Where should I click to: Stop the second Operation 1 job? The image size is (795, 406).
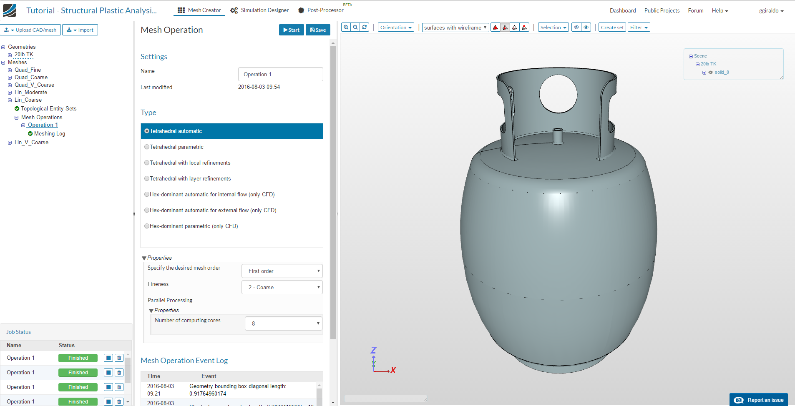coord(108,373)
